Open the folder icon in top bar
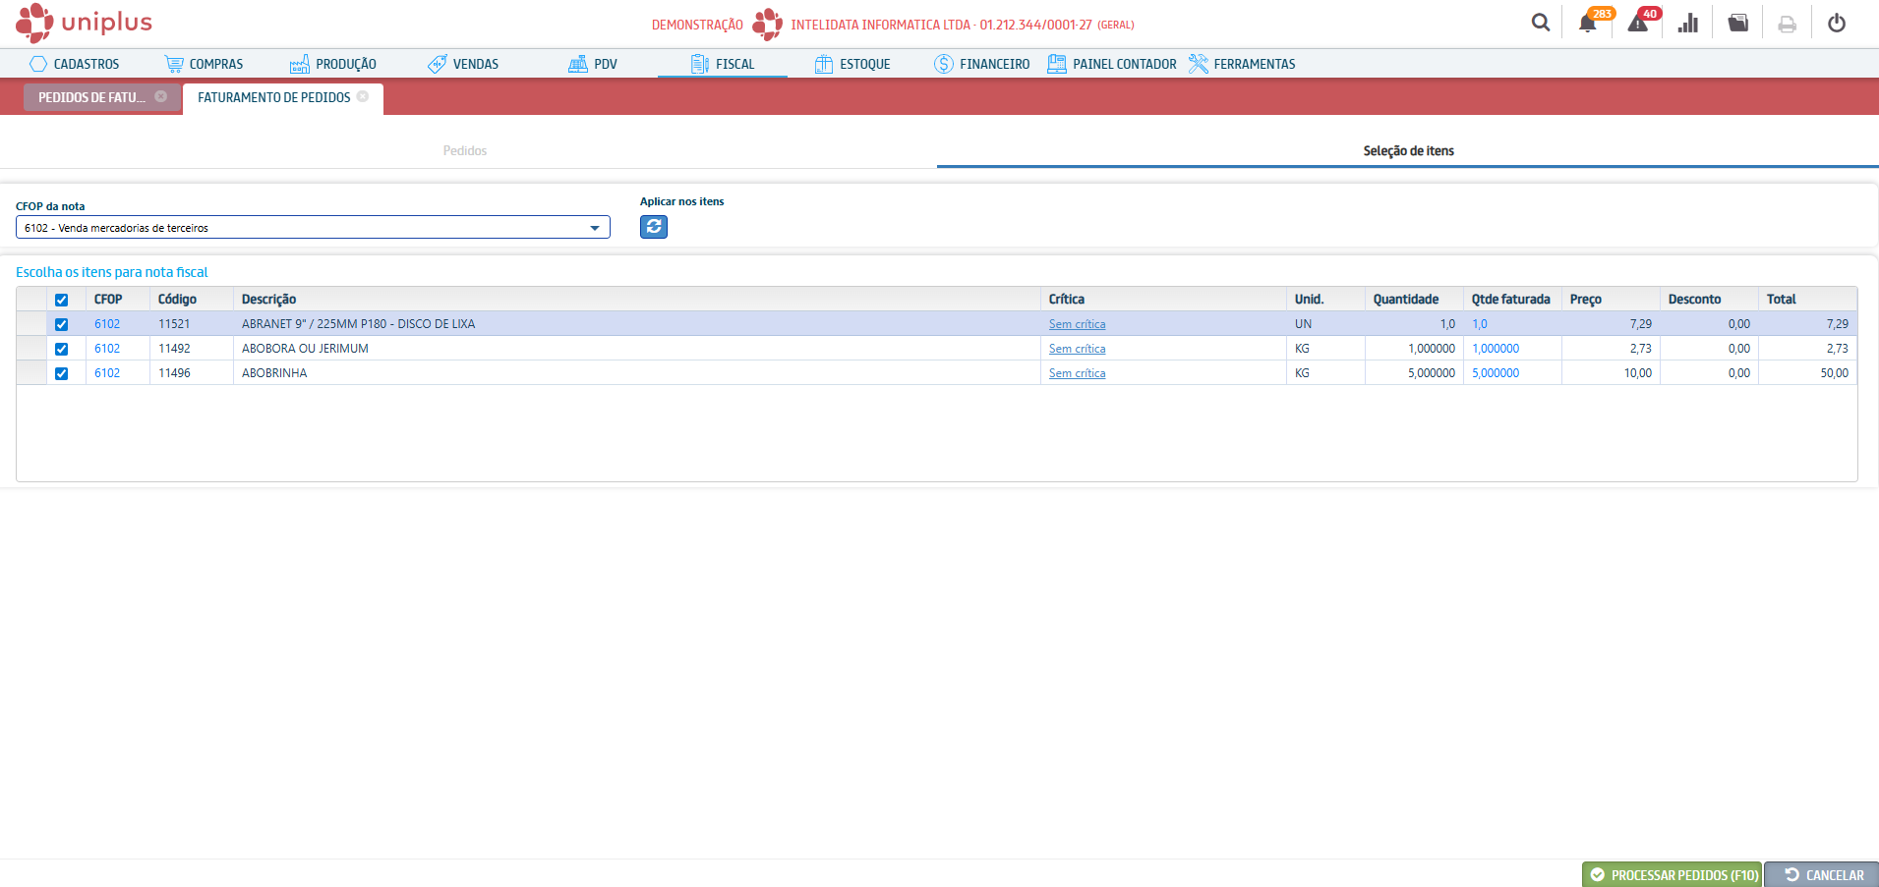 pos(1737,24)
